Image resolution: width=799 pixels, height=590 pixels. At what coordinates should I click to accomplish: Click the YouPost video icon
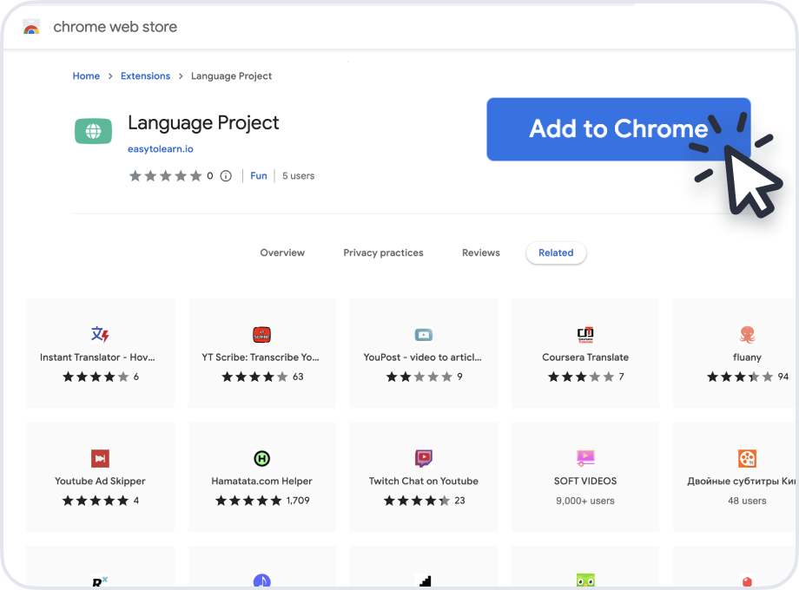(x=424, y=334)
